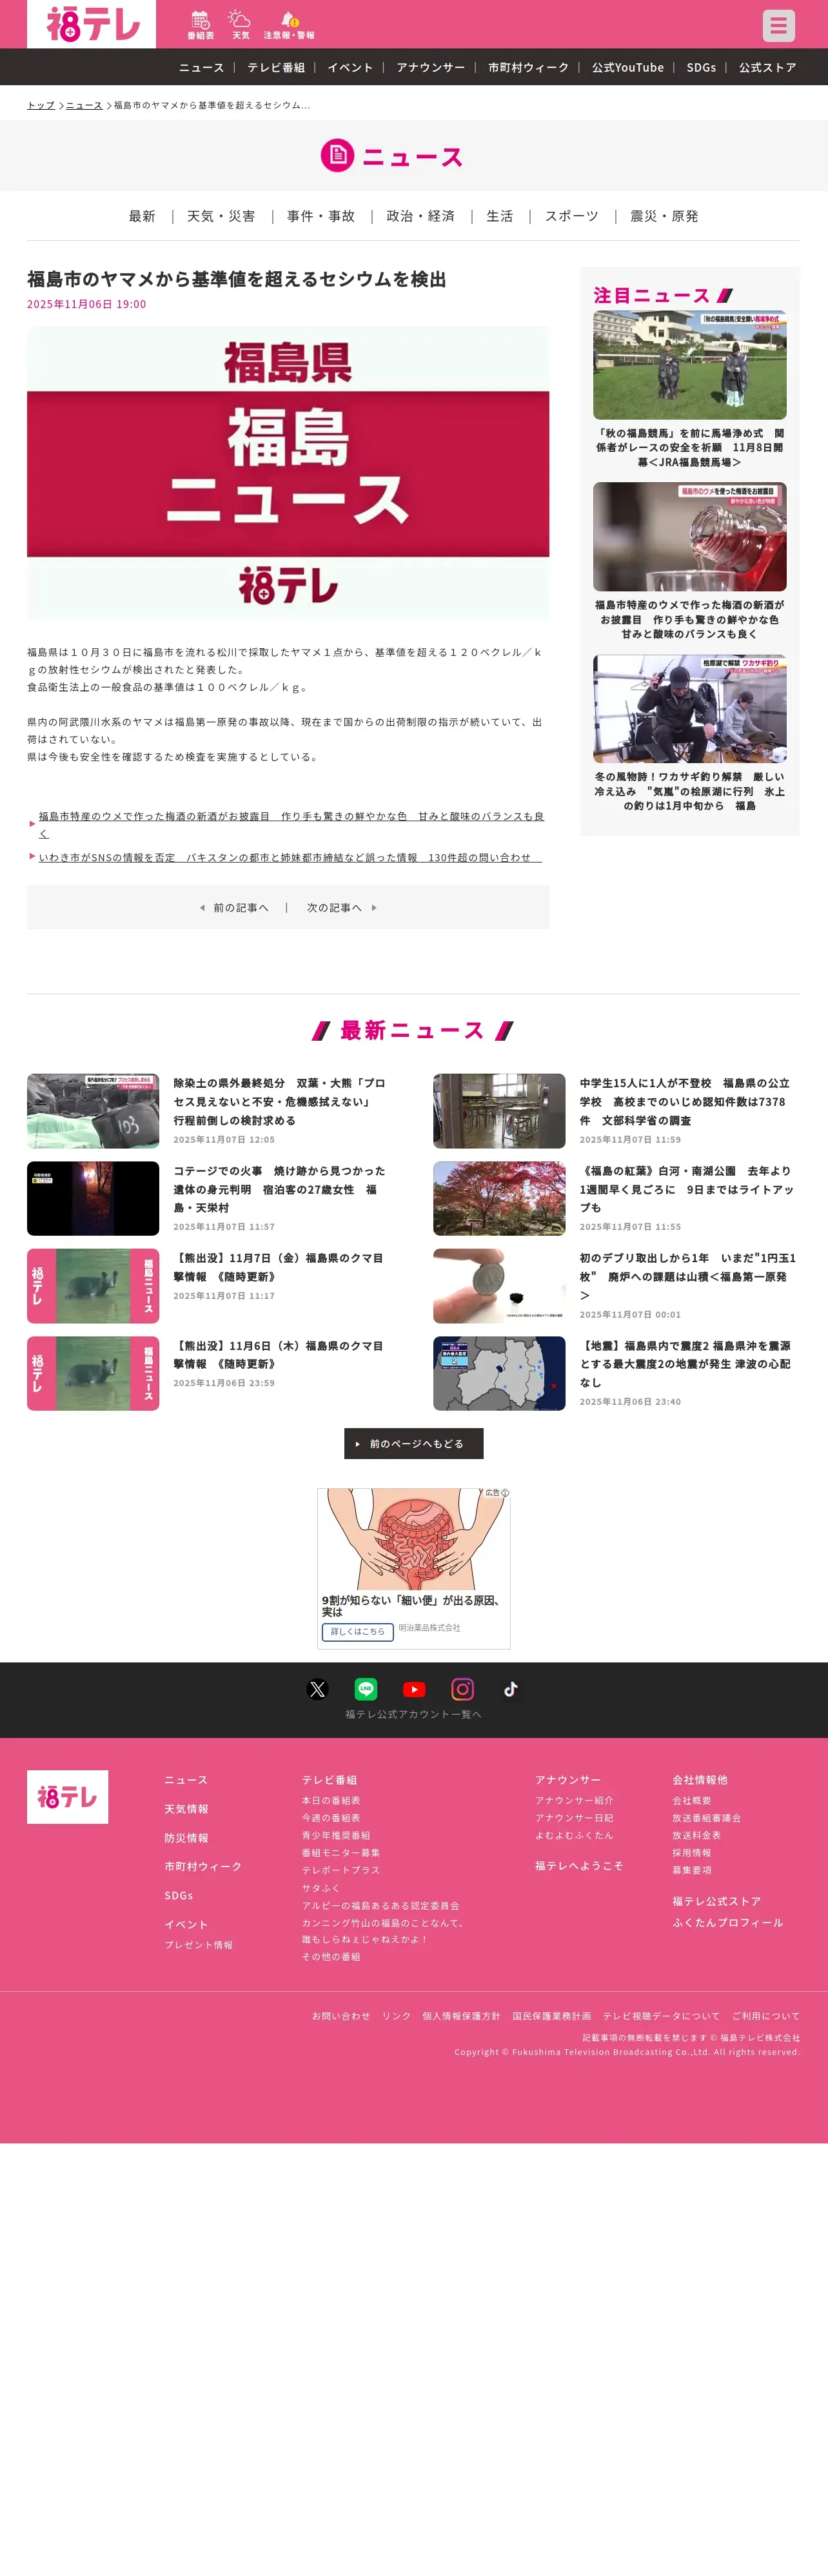The width and height of the screenshot is (828, 2576).
Task: Open the 除染土 article thumbnail
Action: [93, 1111]
